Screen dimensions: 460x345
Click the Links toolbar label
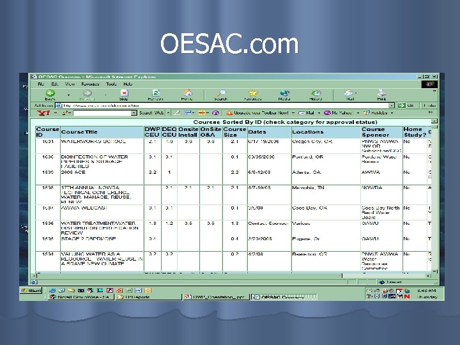click(x=429, y=105)
